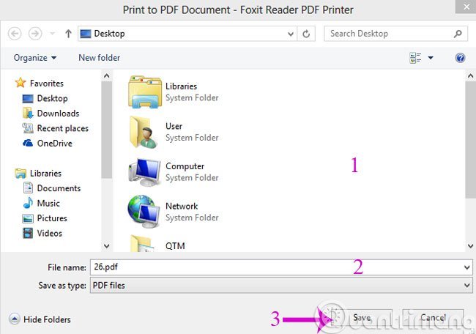Open the Help button

460,58
